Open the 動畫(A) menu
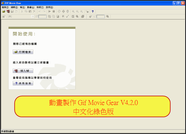186x134 pixels. (x=31, y=7)
